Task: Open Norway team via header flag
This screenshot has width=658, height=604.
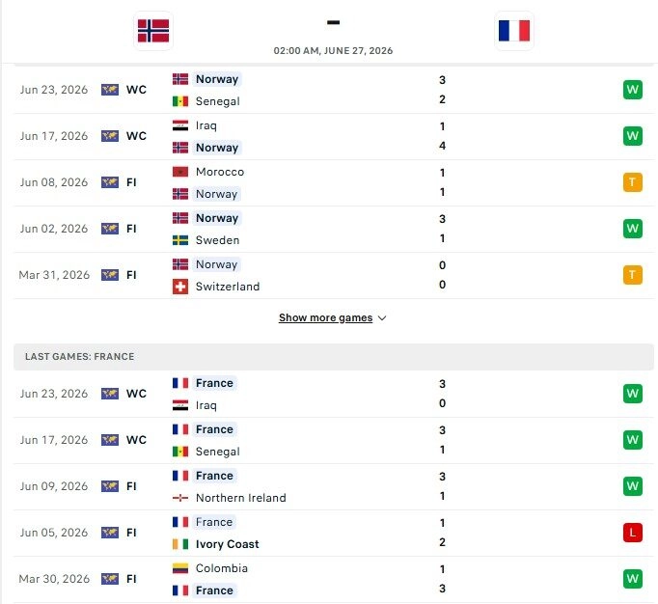Action: 153,31
